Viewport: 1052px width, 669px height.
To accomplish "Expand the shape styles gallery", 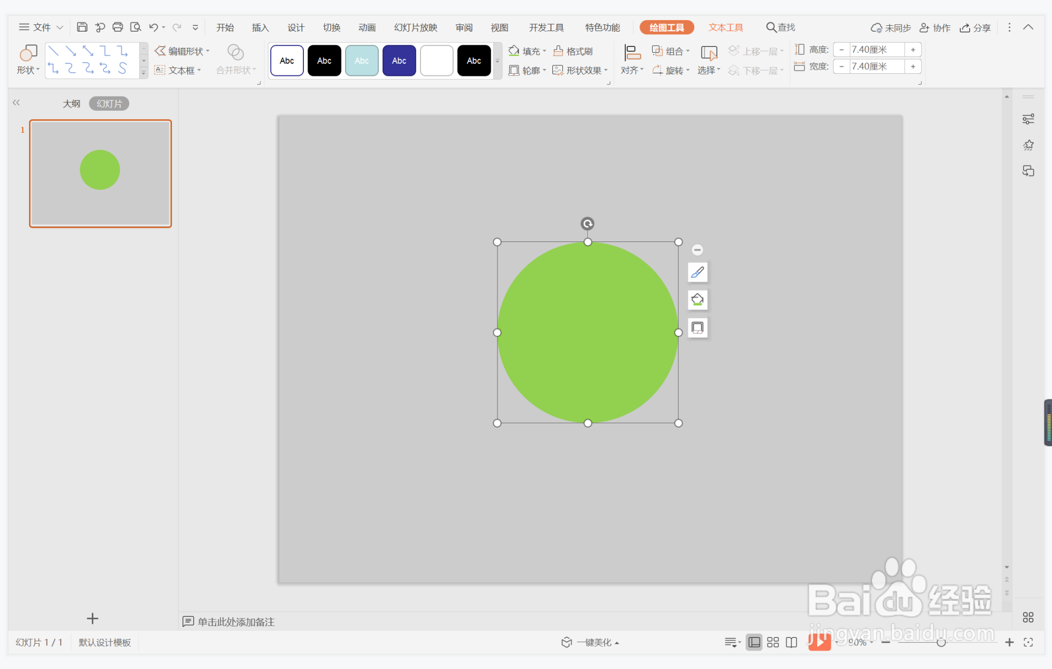I will (497, 61).
